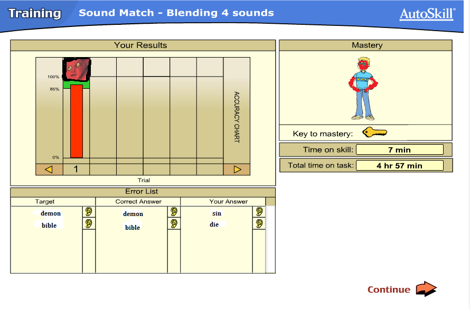Screen dimensions: 470x309
Task: Select trial 1 in the chart
Action: (x=76, y=170)
